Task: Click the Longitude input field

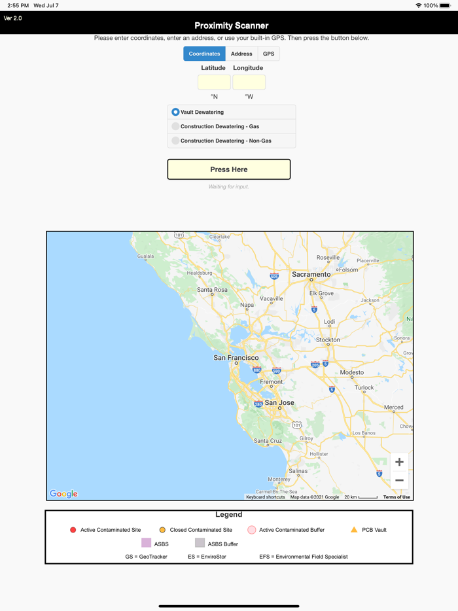Action: pos(249,82)
